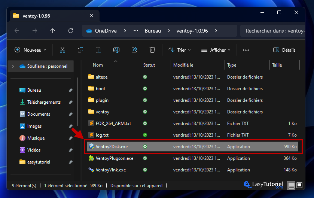Click the sync status icon of log.txt
Viewport: 314px width, 198px height.
(x=145, y=135)
